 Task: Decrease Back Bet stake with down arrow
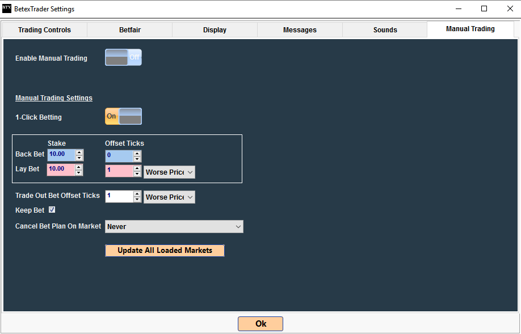[79, 158]
